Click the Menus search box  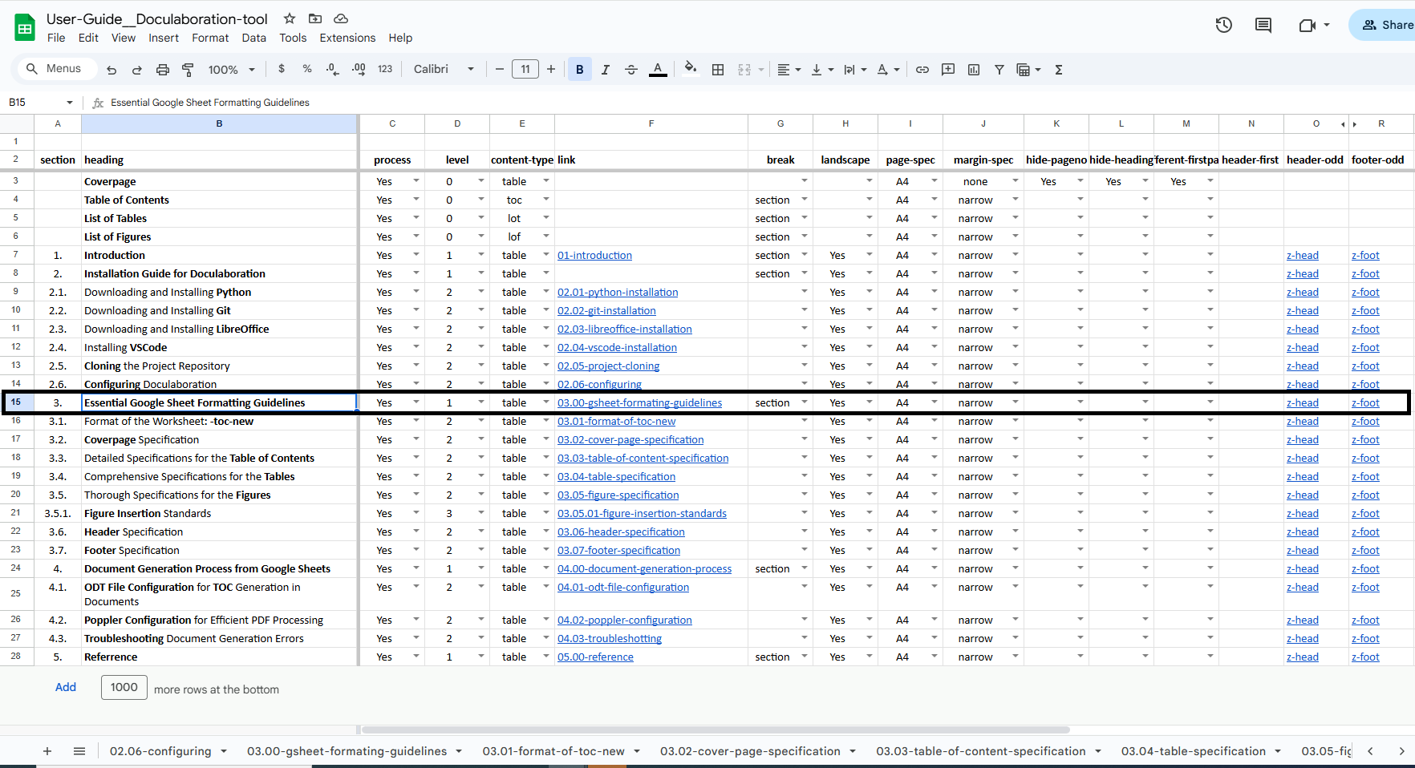pyautogui.click(x=56, y=69)
